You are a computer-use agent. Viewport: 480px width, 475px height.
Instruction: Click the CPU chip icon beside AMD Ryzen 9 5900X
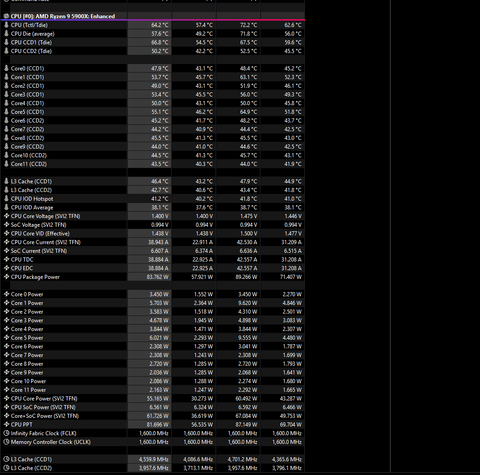tap(6, 16)
